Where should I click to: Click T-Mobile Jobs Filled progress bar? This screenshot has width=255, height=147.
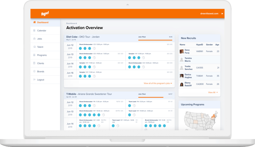coord(155,97)
